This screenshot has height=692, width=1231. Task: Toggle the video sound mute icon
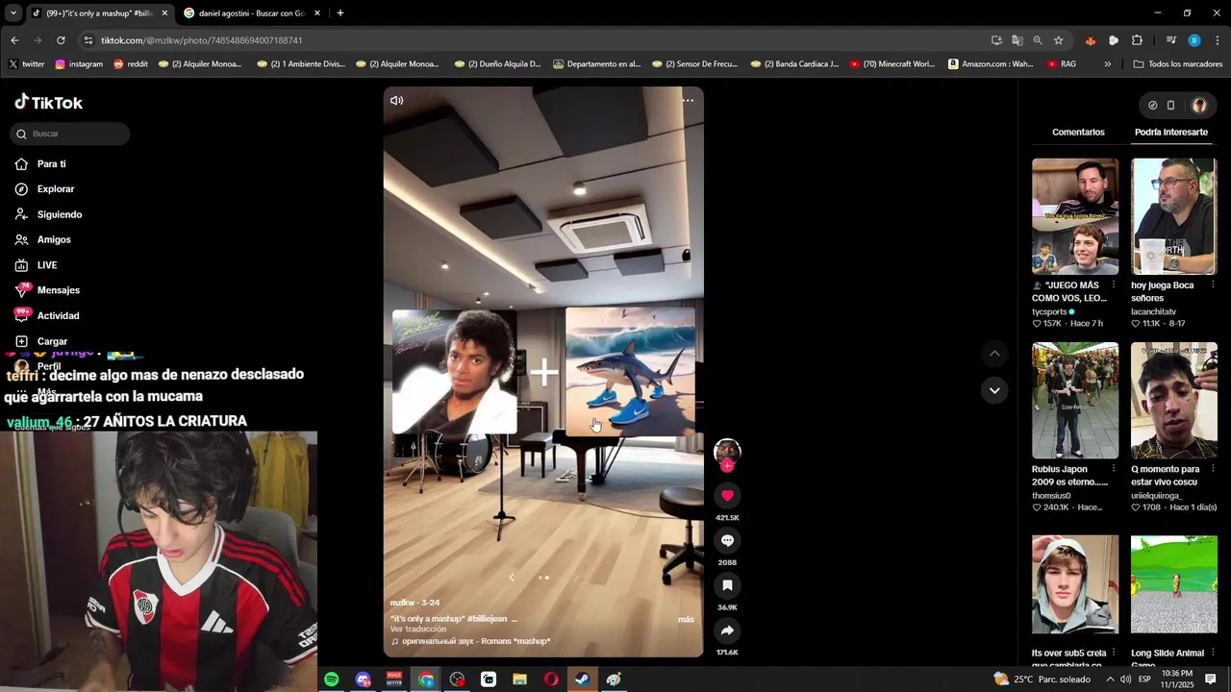click(396, 100)
